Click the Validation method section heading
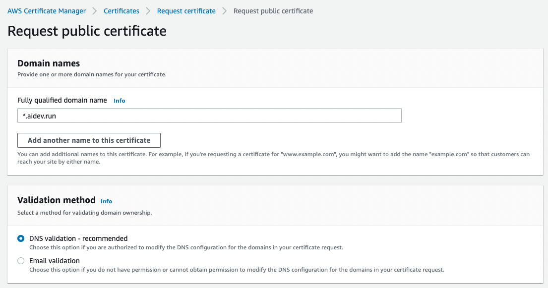This screenshot has width=548, height=288. pyautogui.click(x=56, y=200)
